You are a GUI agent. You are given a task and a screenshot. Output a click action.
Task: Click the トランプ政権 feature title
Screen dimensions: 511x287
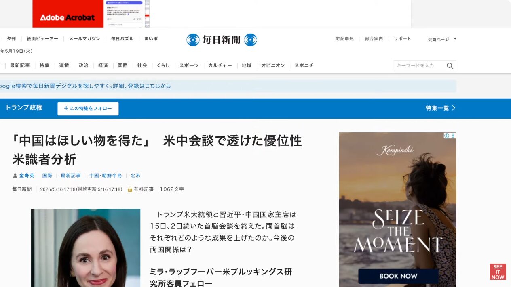23,108
